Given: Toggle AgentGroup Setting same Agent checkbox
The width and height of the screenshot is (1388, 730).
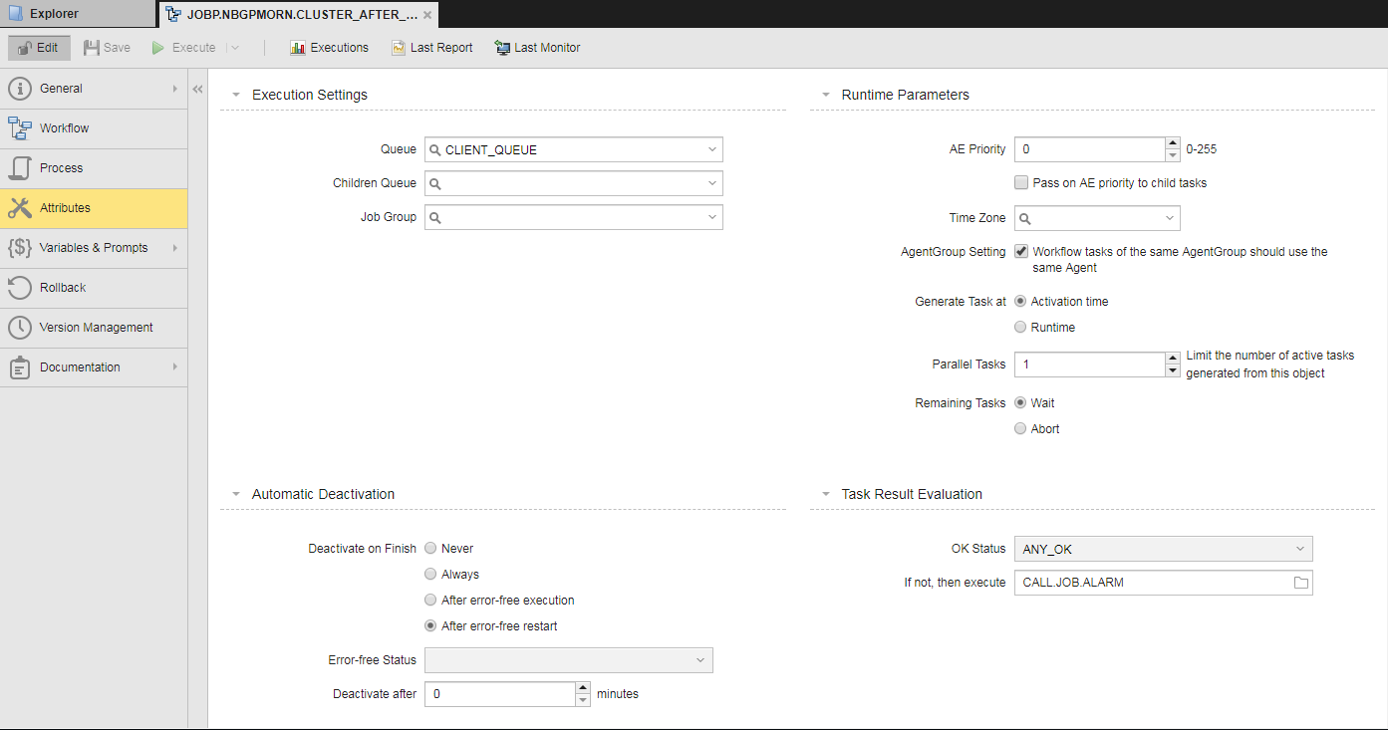Looking at the screenshot, I should tap(1020, 252).
